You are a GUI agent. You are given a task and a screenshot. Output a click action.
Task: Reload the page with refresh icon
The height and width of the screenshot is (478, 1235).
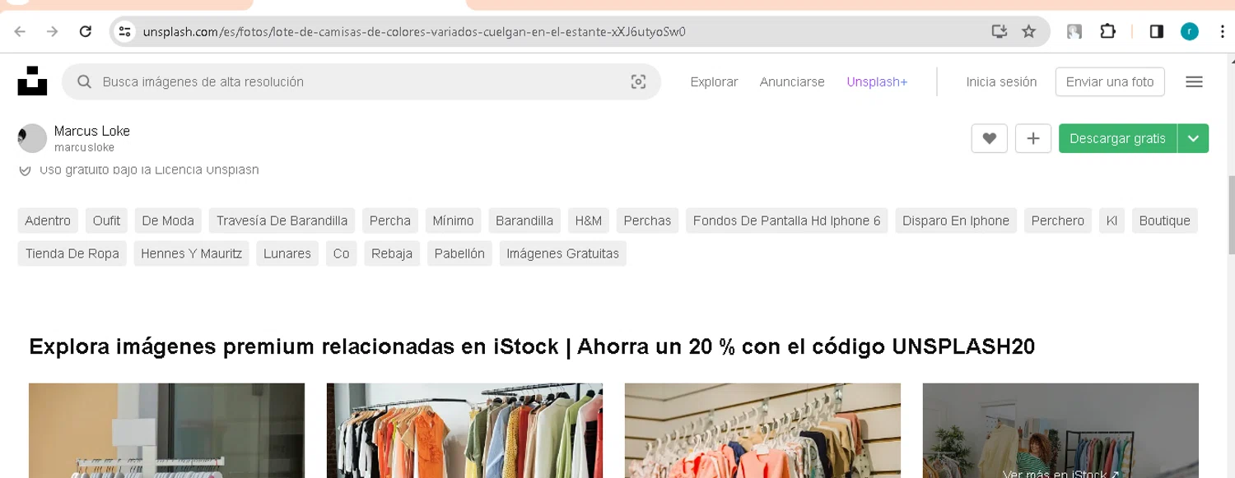click(x=86, y=31)
